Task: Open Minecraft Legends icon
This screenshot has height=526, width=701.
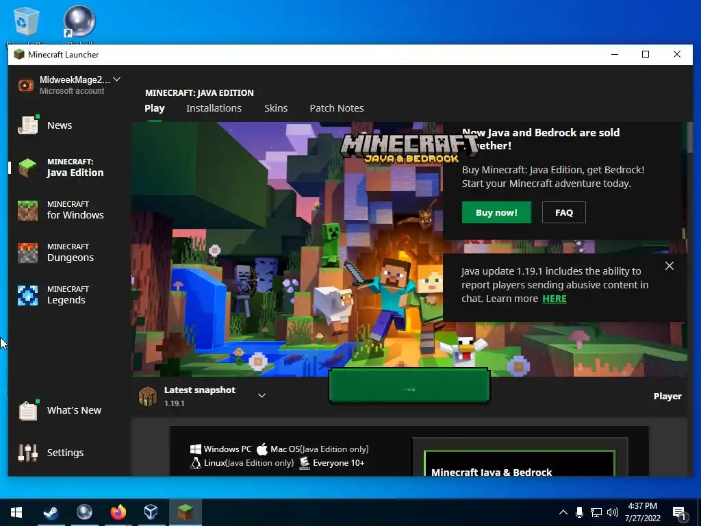Action: [27, 295]
